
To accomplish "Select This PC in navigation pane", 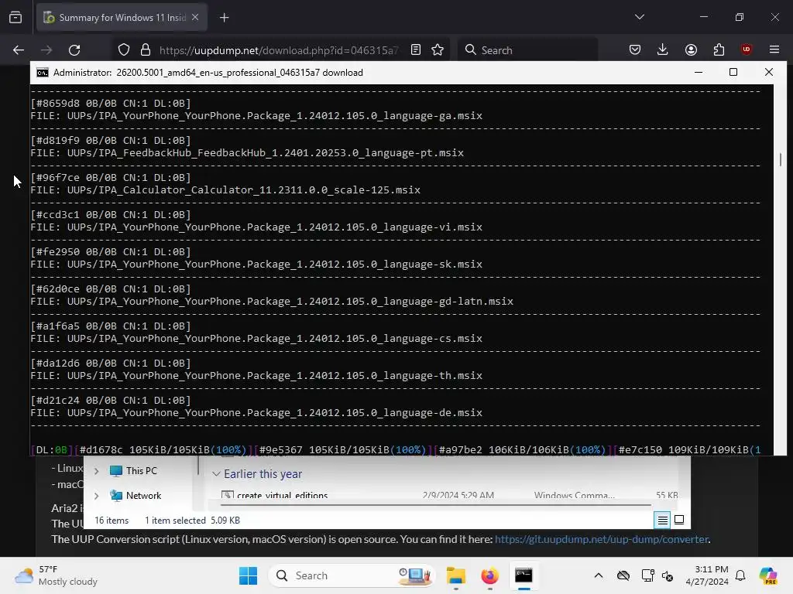I will 134,471.
